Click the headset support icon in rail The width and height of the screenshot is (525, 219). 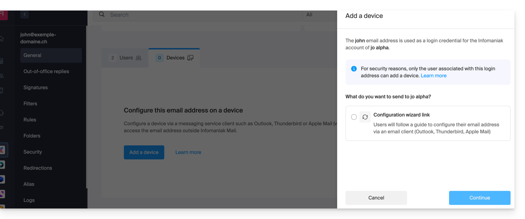[x=2, y=113]
